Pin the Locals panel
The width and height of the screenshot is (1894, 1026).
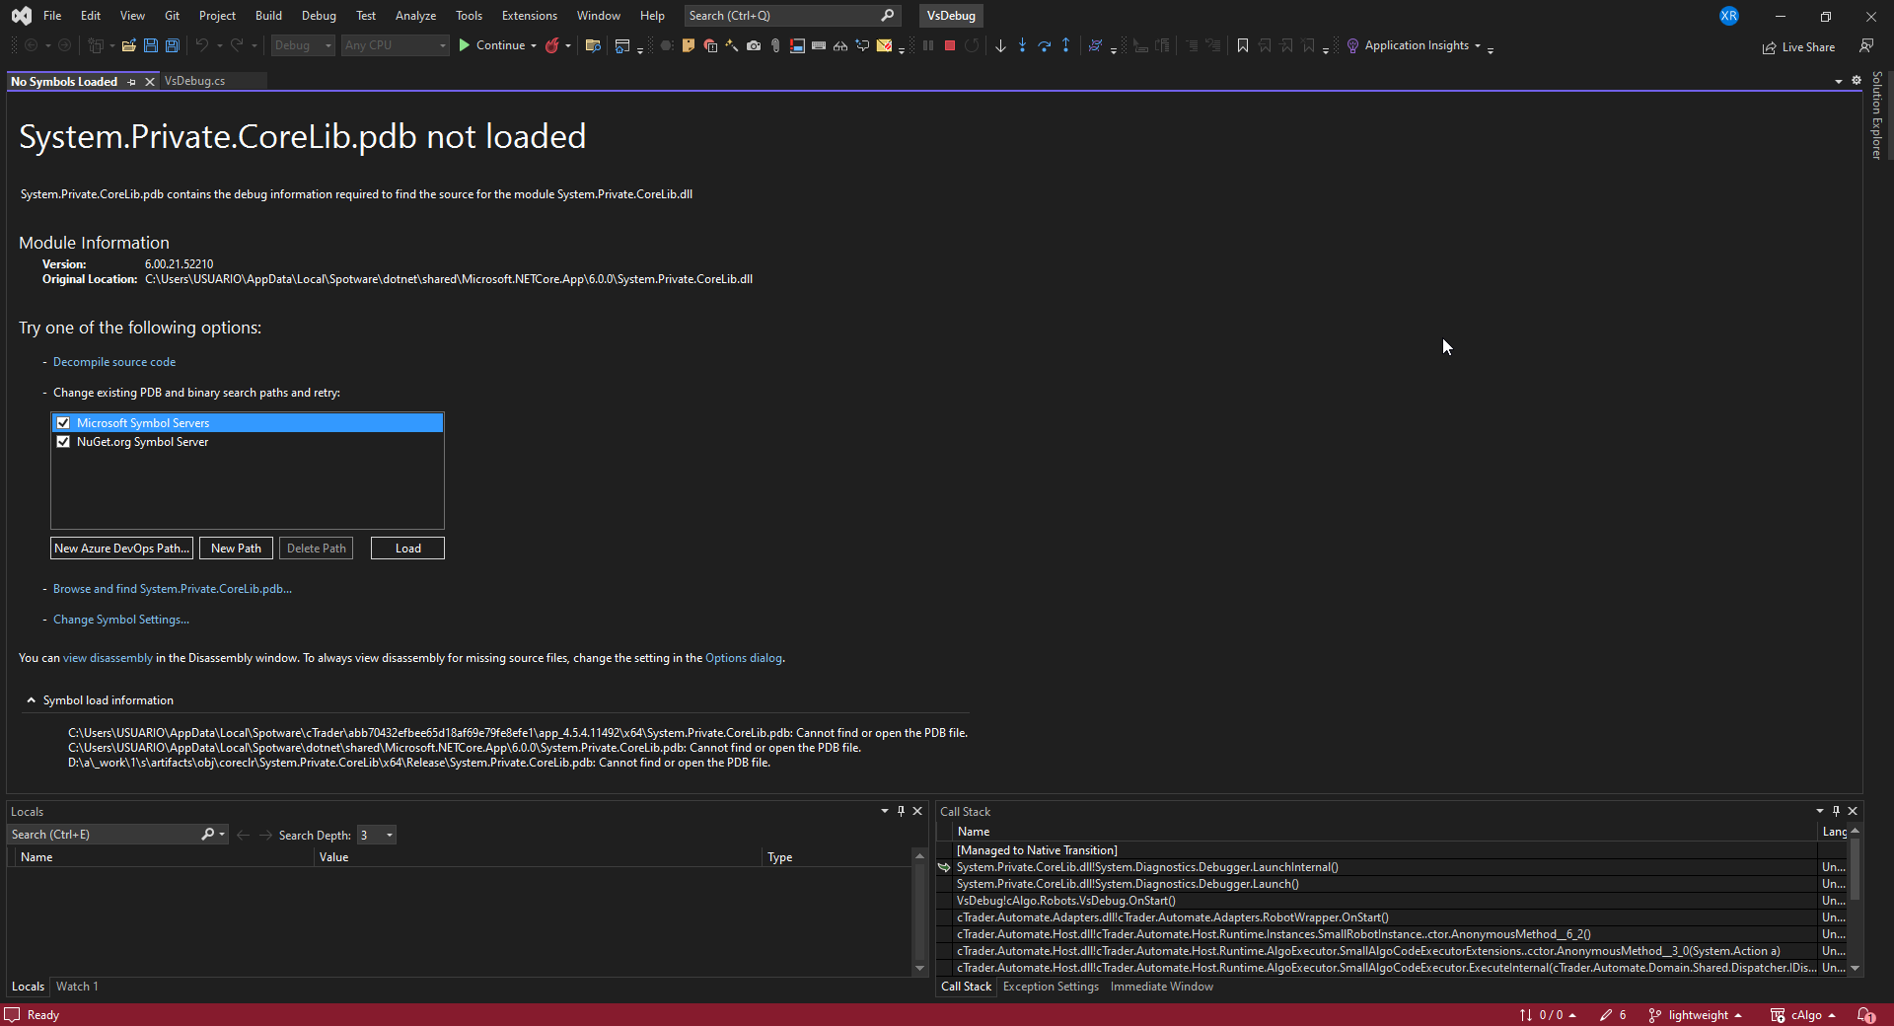click(901, 811)
